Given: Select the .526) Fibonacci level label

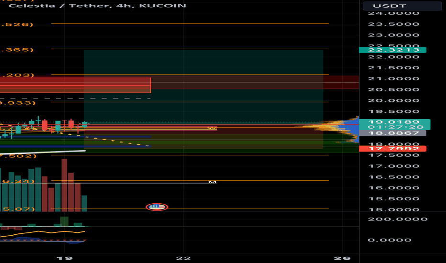Looking at the screenshot, I should coord(17,24).
